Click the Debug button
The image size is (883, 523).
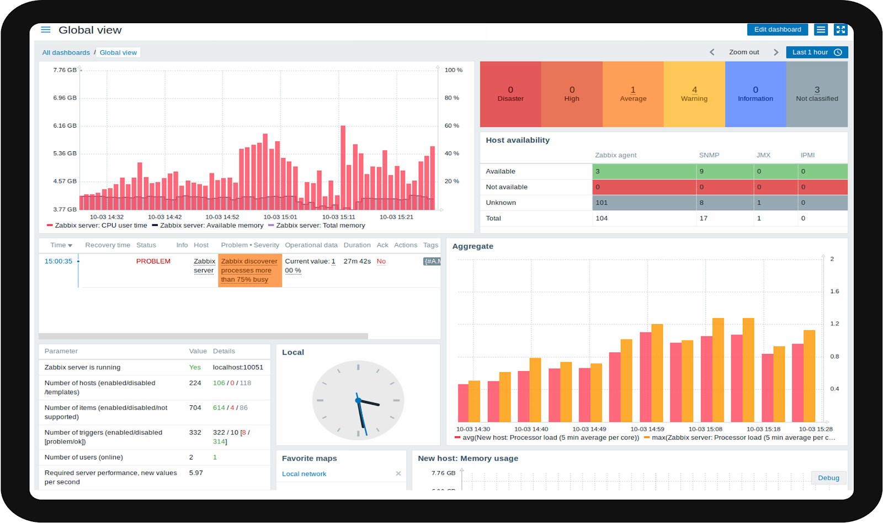828,478
